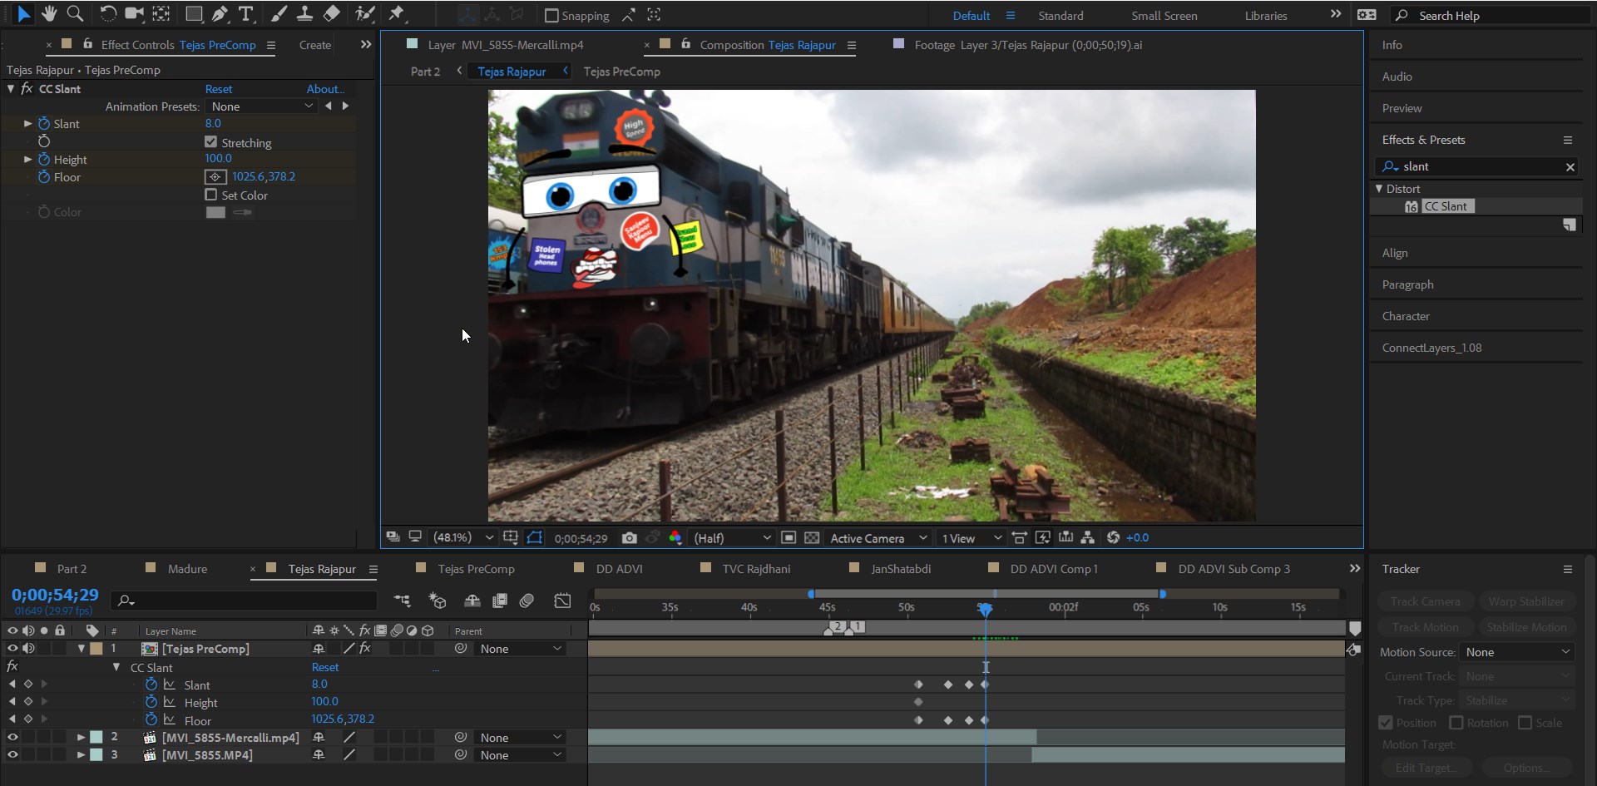
Task: Hide the MVI_5855-Mercalli.mp4 layer
Action: pos(12,738)
